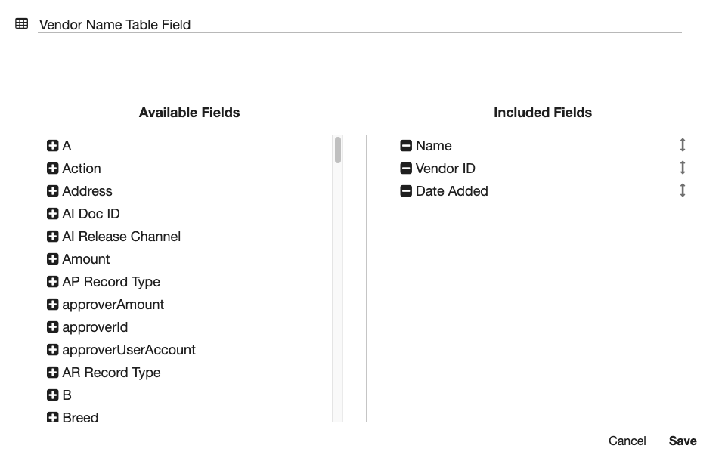Image resolution: width=722 pixels, height=458 pixels.
Task: Click the minus icon next to Vendor ID
Action: click(405, 169)
